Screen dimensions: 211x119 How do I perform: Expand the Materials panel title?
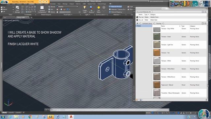tap(117, 15)
